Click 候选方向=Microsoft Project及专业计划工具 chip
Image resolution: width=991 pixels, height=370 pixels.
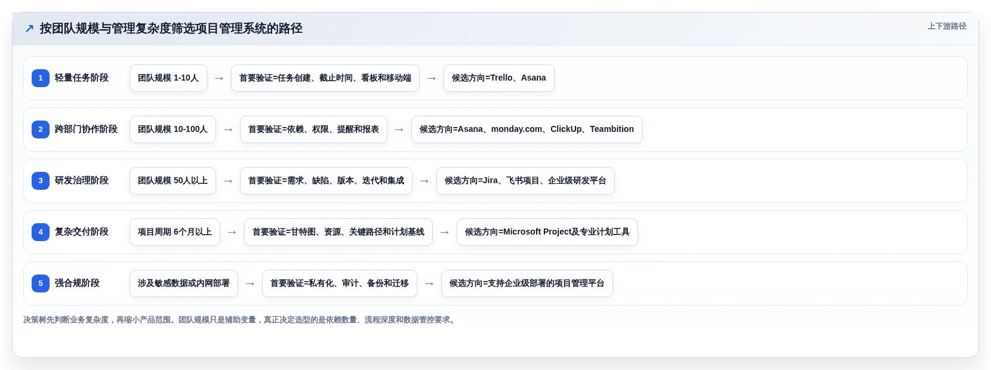coord(547,232)
